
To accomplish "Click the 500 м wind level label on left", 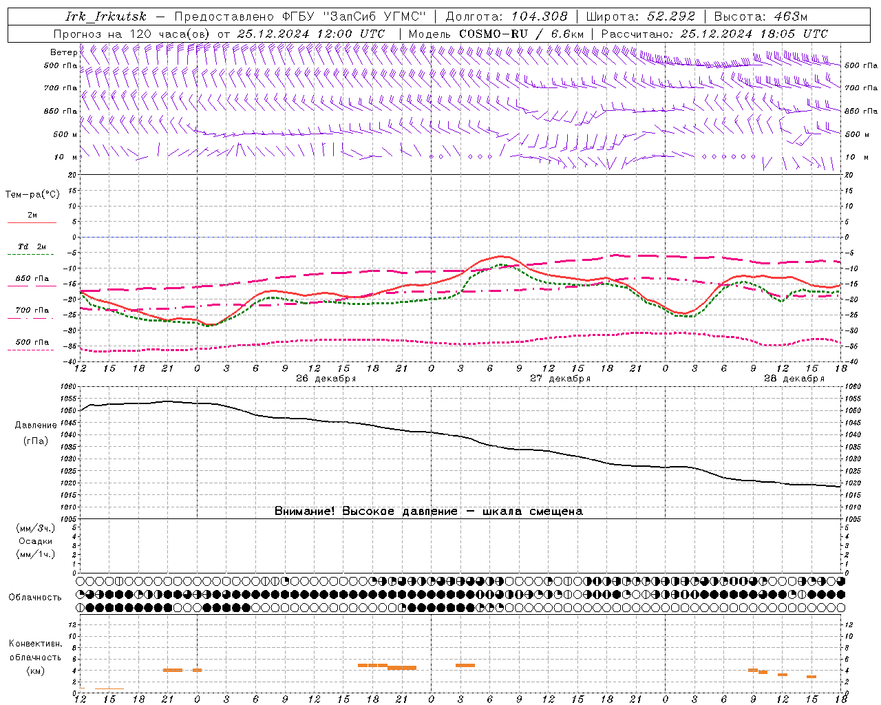I will click(65, 134).
